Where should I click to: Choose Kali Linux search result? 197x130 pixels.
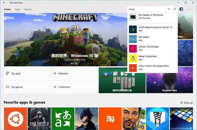(152, 39)
